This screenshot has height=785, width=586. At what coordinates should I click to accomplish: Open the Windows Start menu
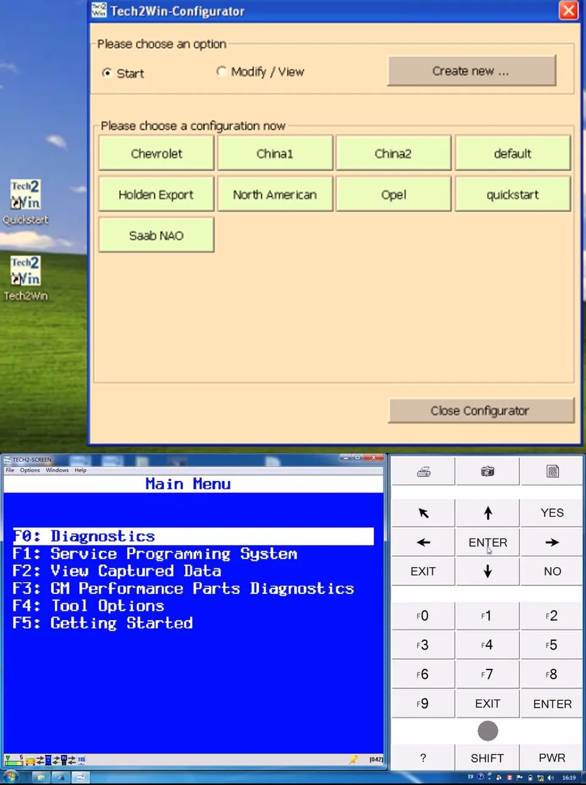click(x=10, y=778)
